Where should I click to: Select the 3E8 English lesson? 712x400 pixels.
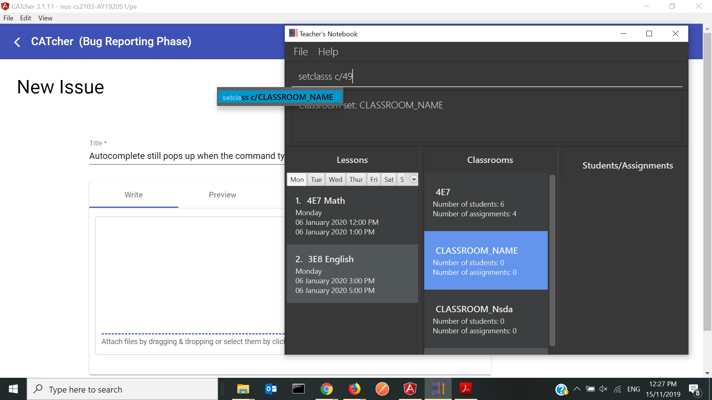(x=352, y=274)
